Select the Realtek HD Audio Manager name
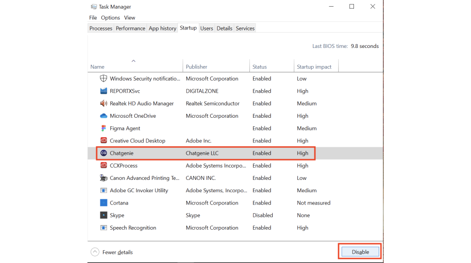This screenshot has width=471, height=263. tap(141, 103)
